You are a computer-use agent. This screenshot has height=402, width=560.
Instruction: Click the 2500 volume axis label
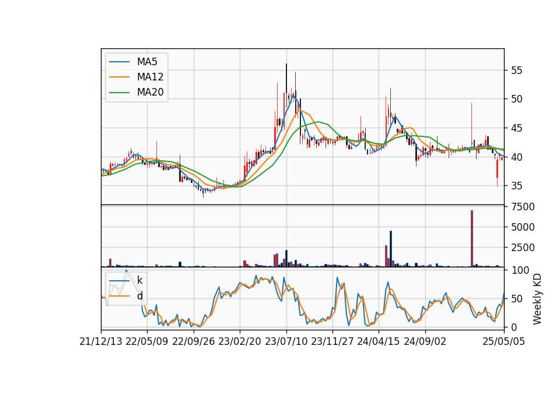523,248
